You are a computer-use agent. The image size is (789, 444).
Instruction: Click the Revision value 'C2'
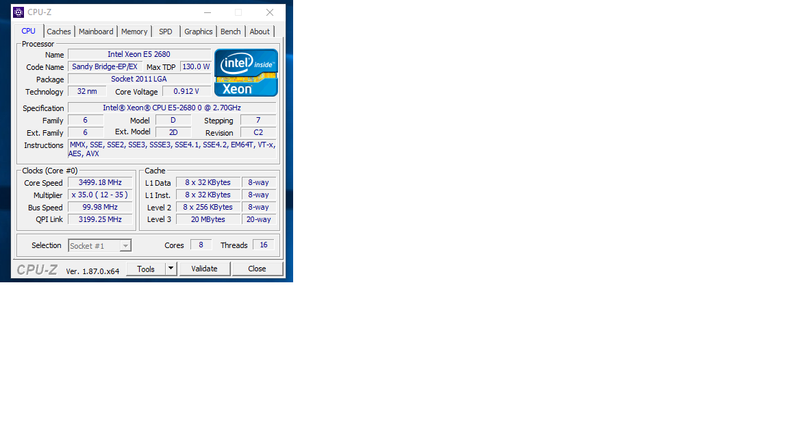pyautogui.click(x=258, y=132)
